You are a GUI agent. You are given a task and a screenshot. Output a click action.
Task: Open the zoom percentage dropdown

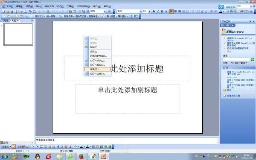point(105,11)
